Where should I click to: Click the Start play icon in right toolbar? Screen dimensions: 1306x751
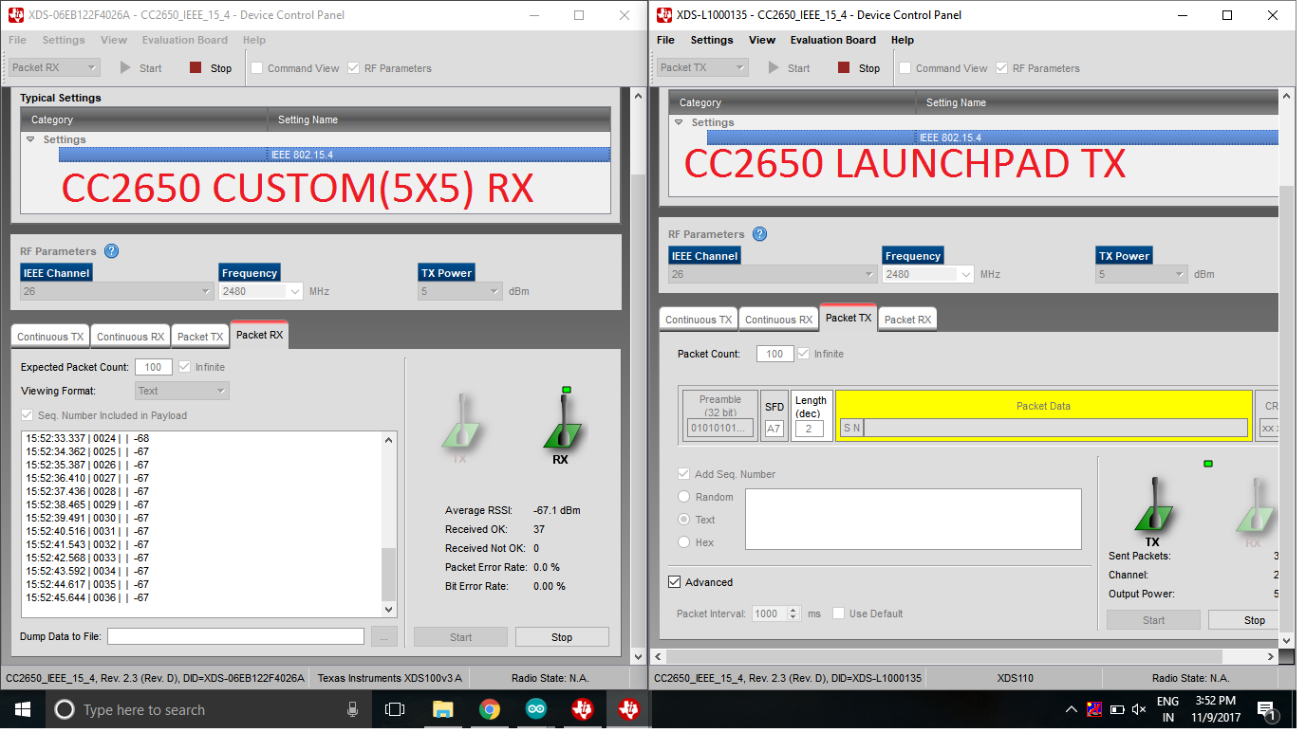(x=774, y=68)
